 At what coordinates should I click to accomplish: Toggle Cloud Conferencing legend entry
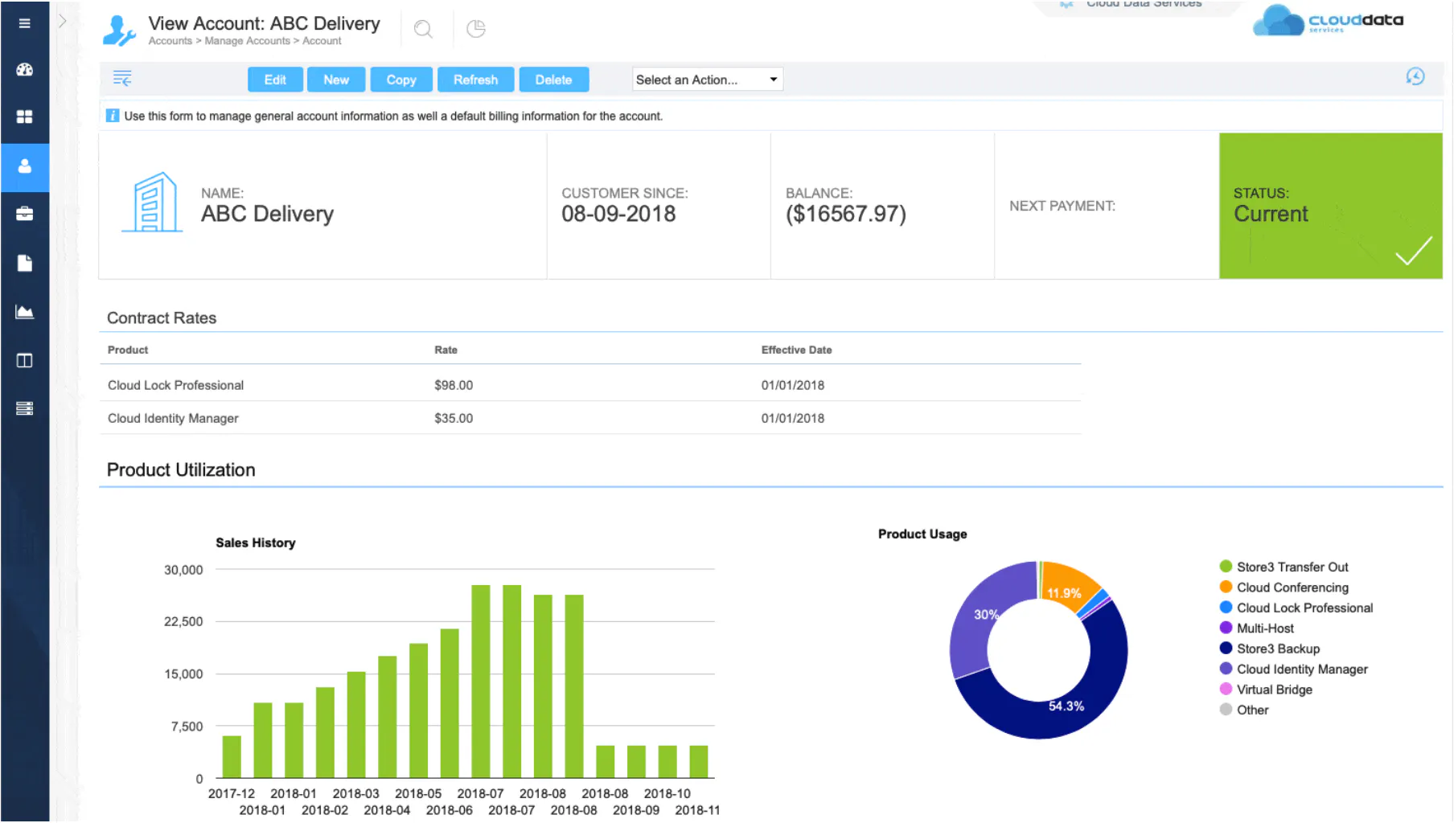point(1292,588)
